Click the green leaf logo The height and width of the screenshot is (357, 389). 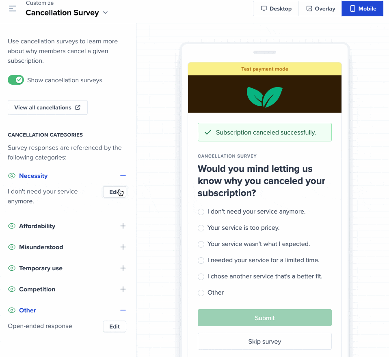[x=264, y=96]
